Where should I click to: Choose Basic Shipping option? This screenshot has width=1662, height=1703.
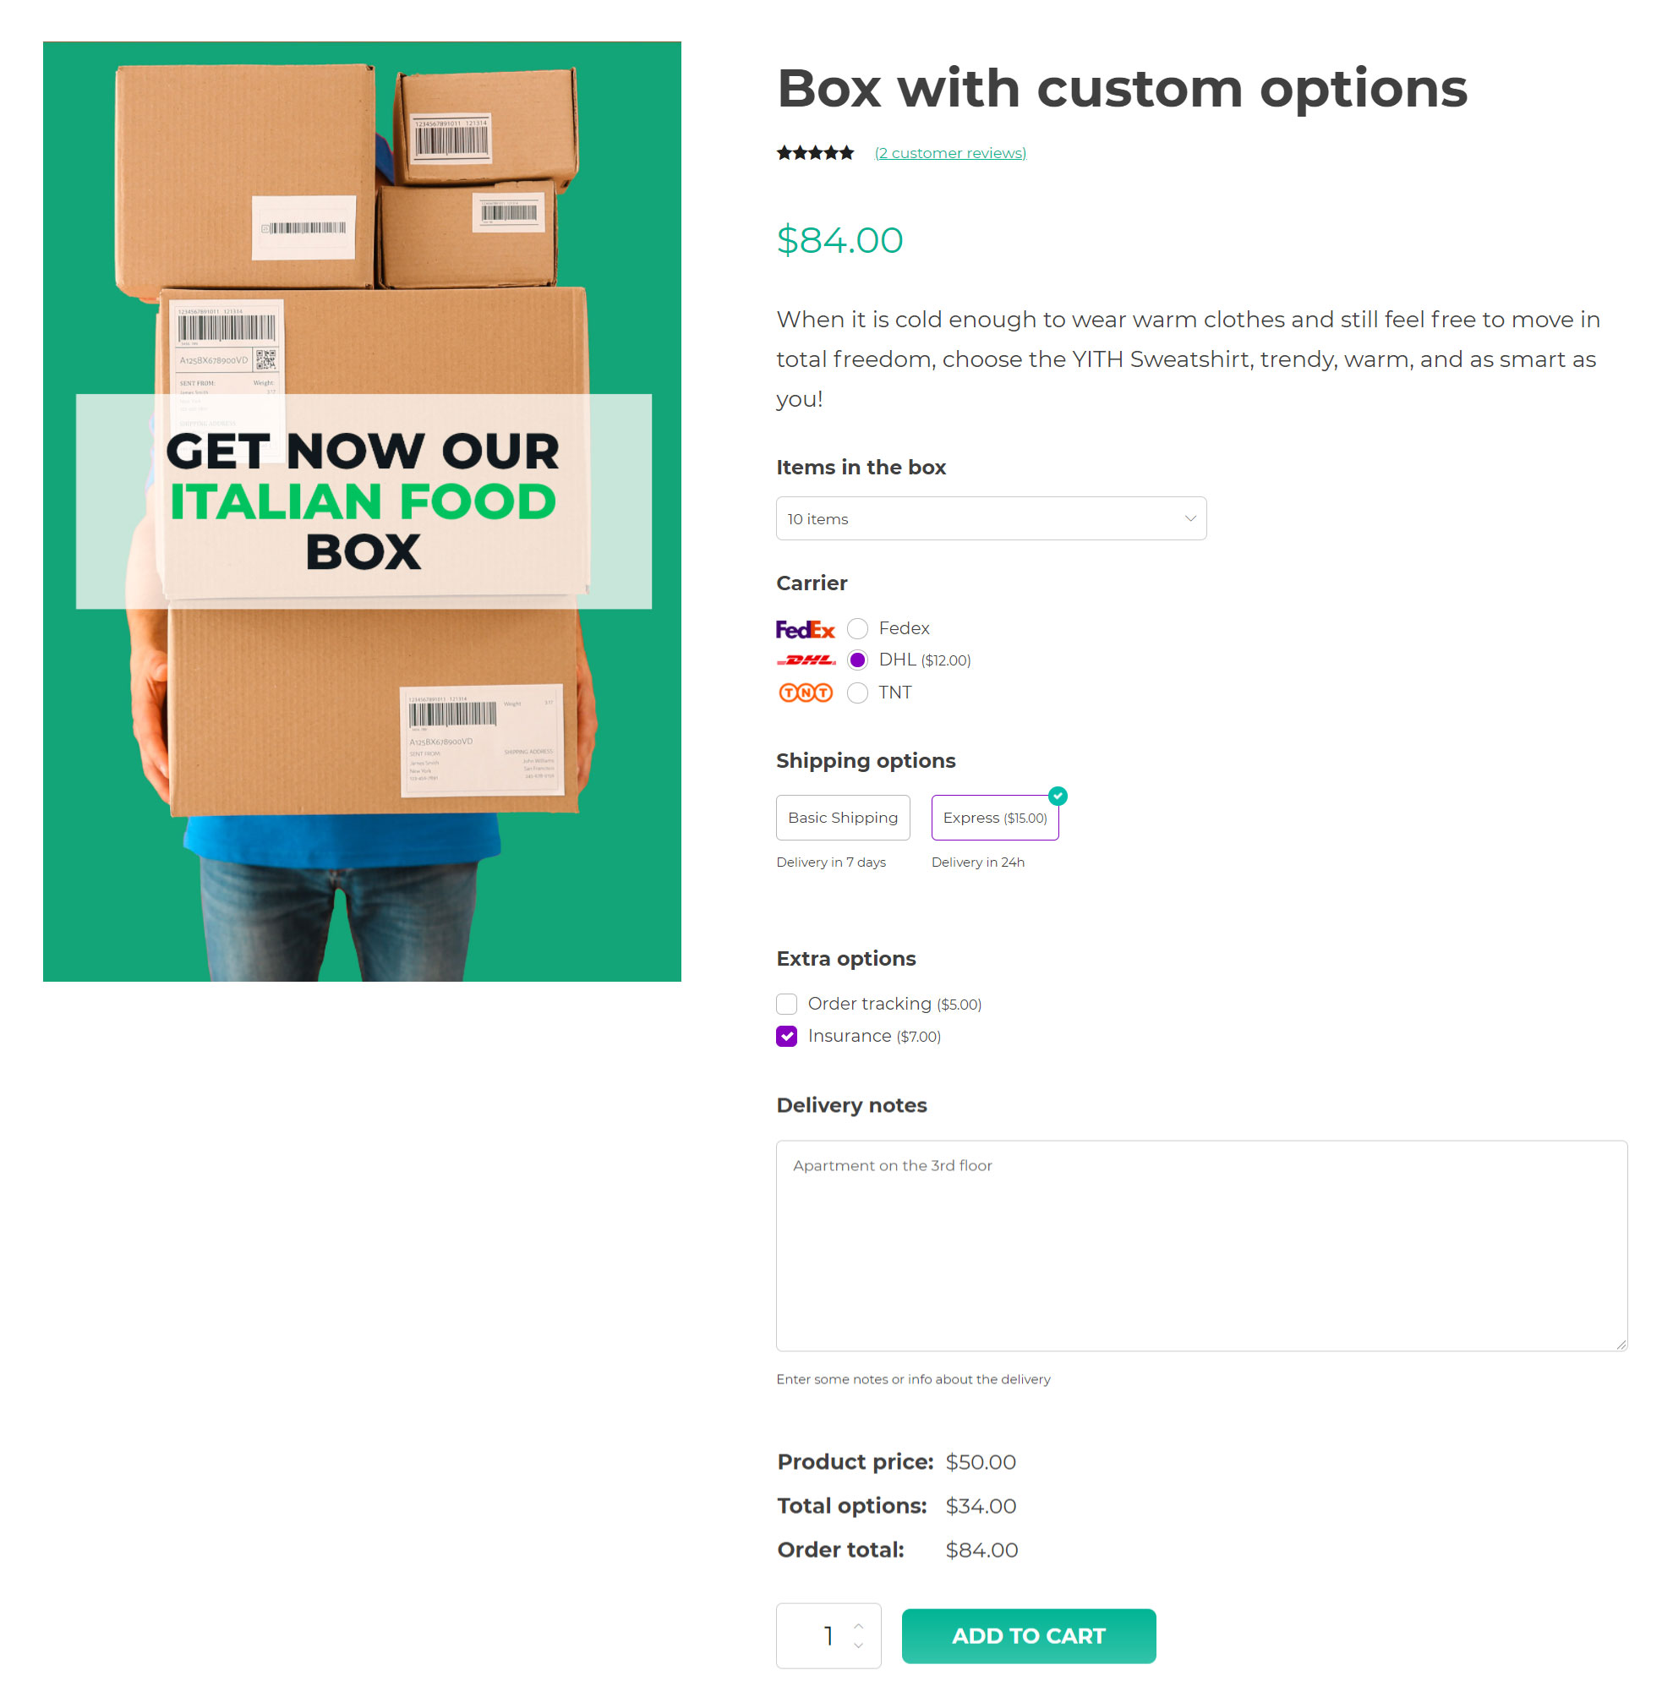tap(842, 818)
